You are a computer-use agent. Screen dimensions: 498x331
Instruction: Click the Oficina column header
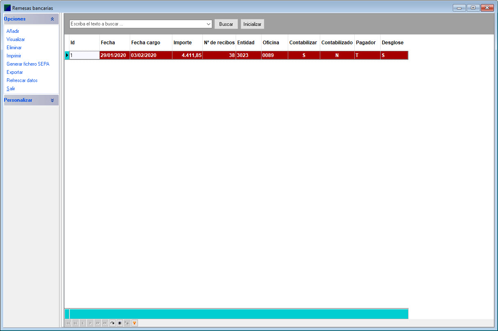point(275,43)
